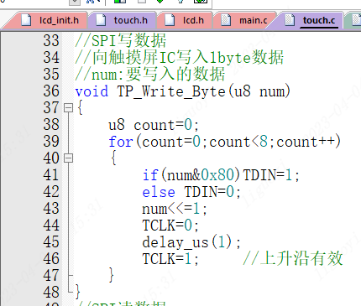This screenshot has height=306, width=361.
Task: Click the 'TCLK=1;' statement on line 46
Action: (170, 259)
